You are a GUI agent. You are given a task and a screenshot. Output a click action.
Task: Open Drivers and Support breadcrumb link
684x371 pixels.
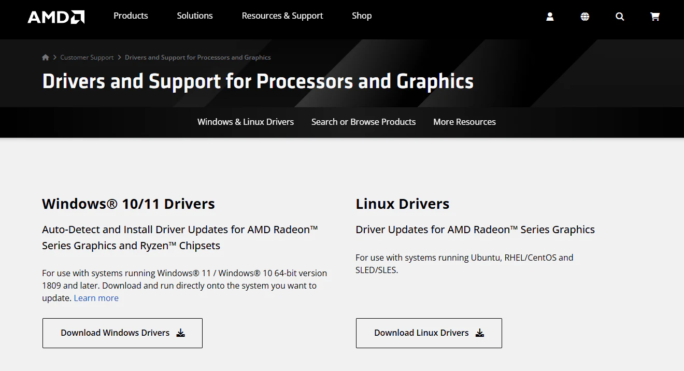198,58
